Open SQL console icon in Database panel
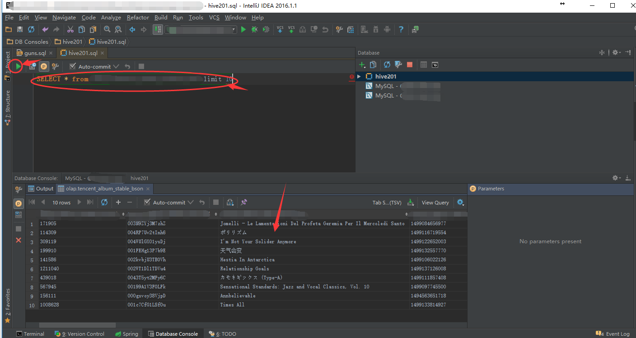Viewport: 636px width, 338px height. click(x=435, y=65)
